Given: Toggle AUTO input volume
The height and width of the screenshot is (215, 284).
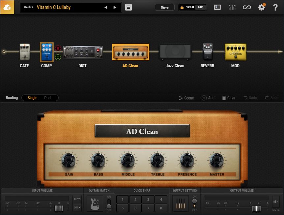Looking at the screenshot, I should point(77,199).
